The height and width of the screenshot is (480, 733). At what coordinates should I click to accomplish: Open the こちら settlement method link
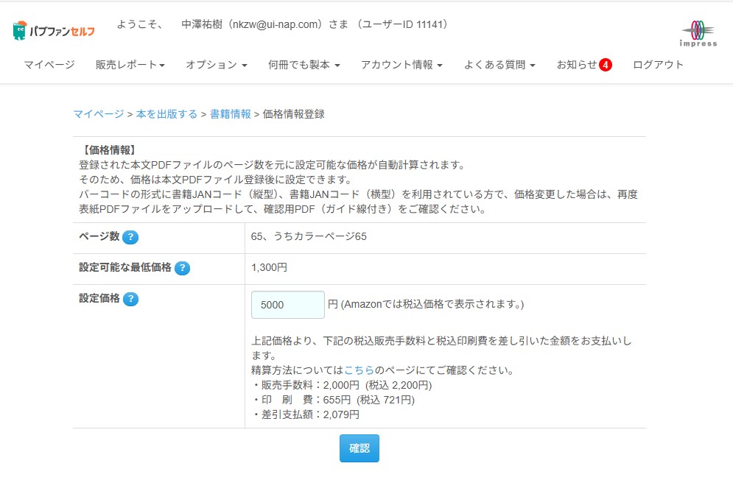(359, 370)
